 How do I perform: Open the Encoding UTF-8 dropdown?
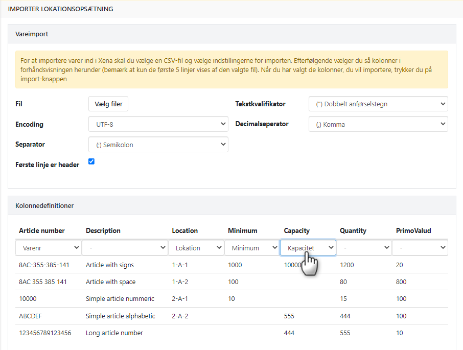[158, 124]
